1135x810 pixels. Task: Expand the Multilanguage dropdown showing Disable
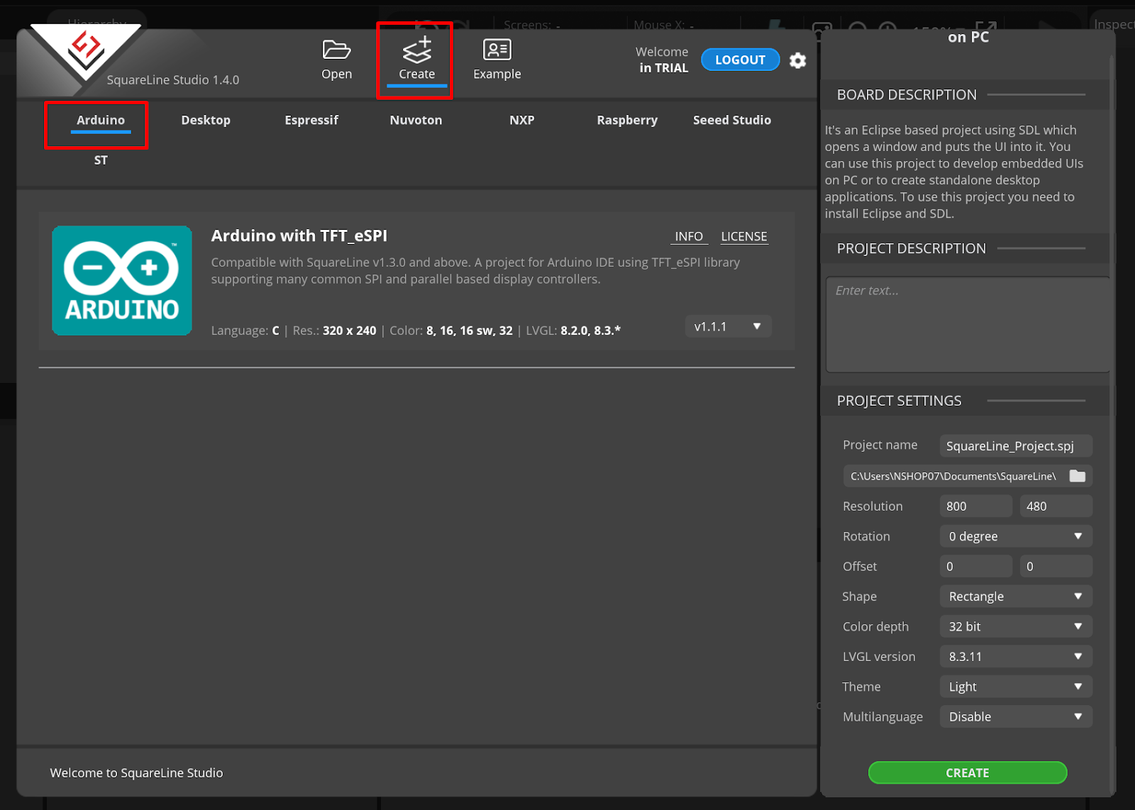point(1016,716)
